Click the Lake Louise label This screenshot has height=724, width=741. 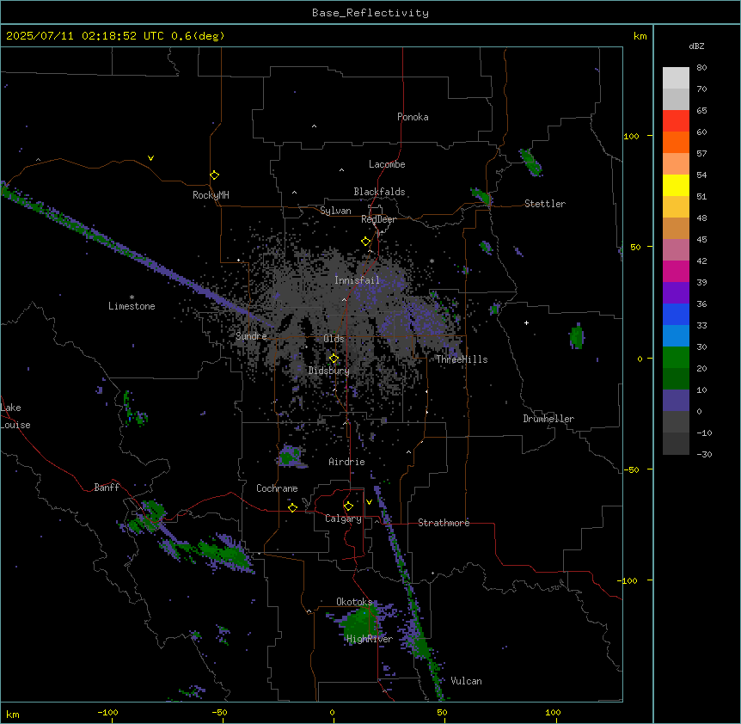(15, 416)
